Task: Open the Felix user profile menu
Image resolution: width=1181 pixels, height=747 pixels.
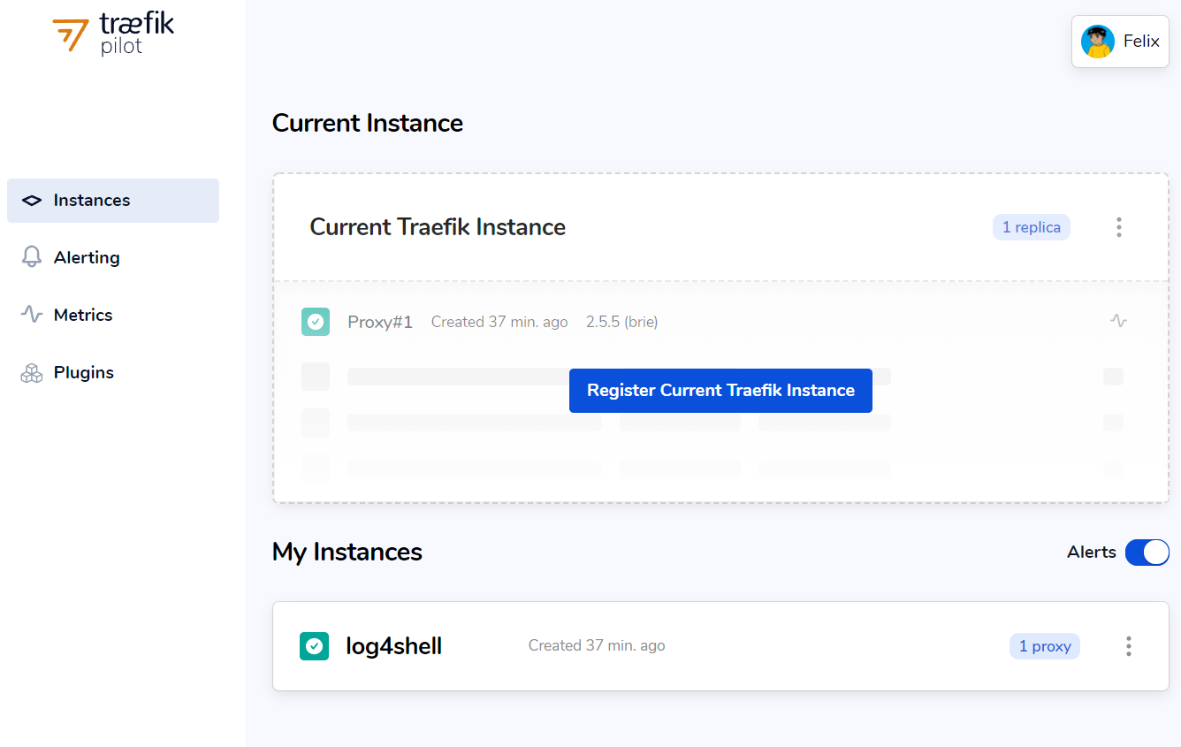Action: 1120,42
